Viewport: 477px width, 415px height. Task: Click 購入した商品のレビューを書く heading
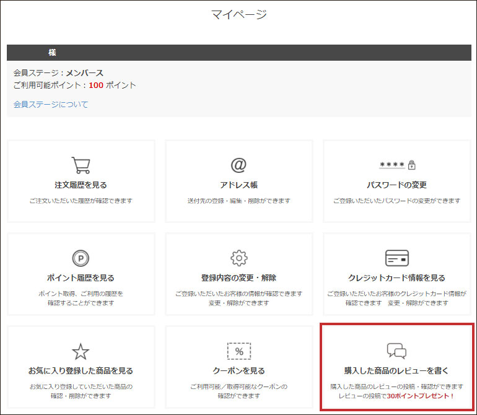(x=397, y=370)
